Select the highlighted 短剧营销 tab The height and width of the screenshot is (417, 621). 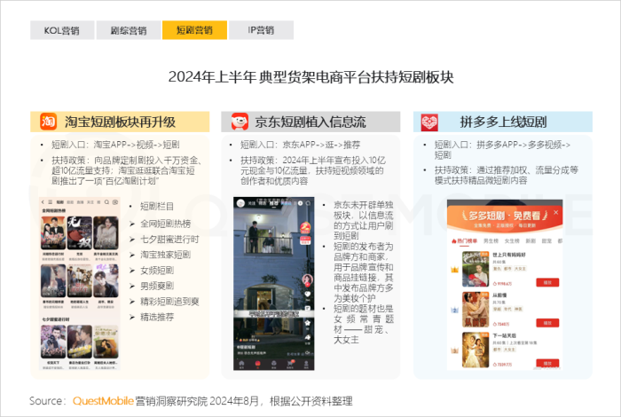pos(188,30)
